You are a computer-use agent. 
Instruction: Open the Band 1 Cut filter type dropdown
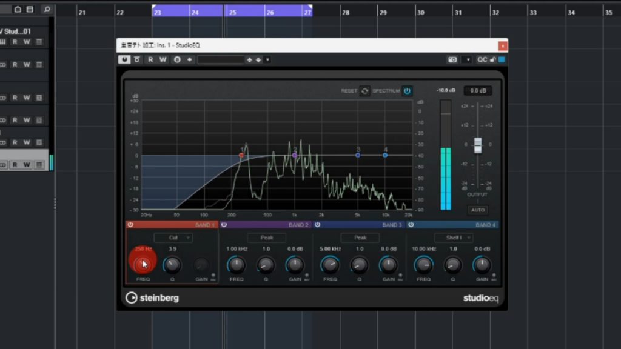(x=173, y=238)
